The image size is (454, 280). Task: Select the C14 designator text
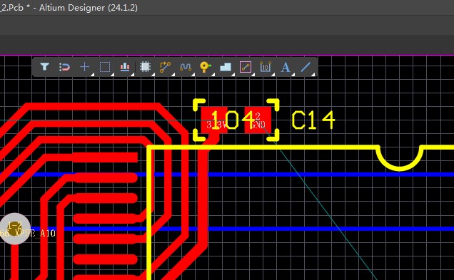[313, 120]
